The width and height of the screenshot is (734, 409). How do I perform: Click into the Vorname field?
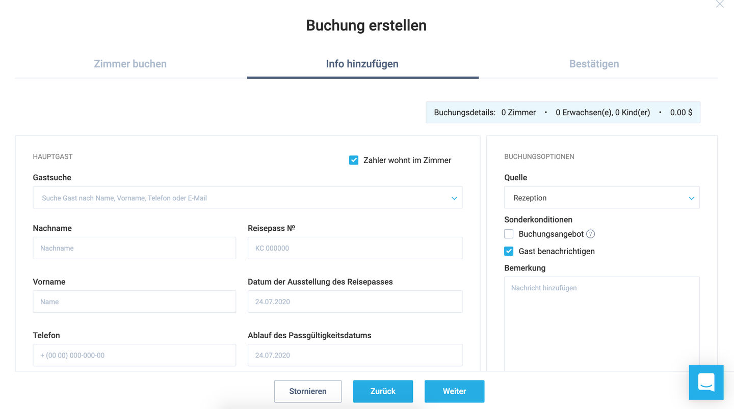(135, 302)
